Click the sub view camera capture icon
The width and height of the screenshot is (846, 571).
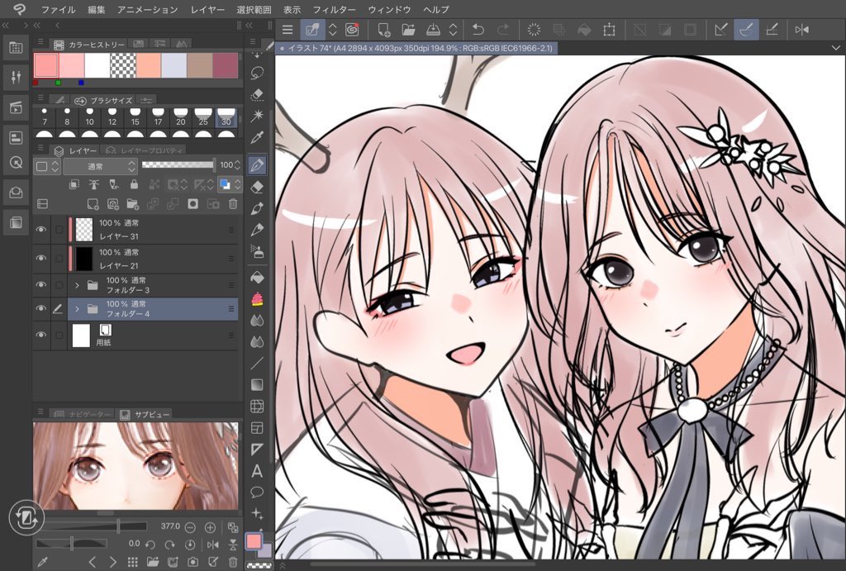[x=192, y=562]
